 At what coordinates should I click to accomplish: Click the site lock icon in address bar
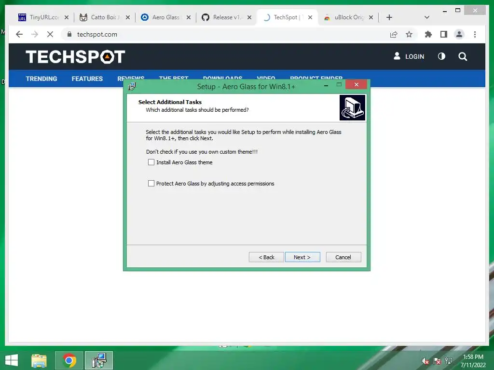tap(69, 34)
